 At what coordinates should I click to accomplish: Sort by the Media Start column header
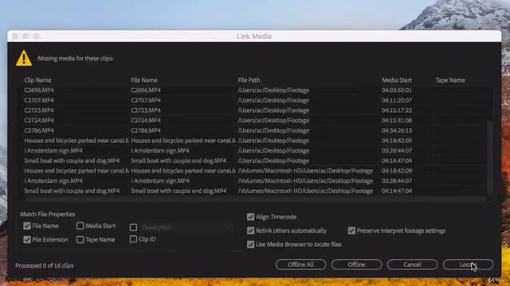(x=397, y=80)
